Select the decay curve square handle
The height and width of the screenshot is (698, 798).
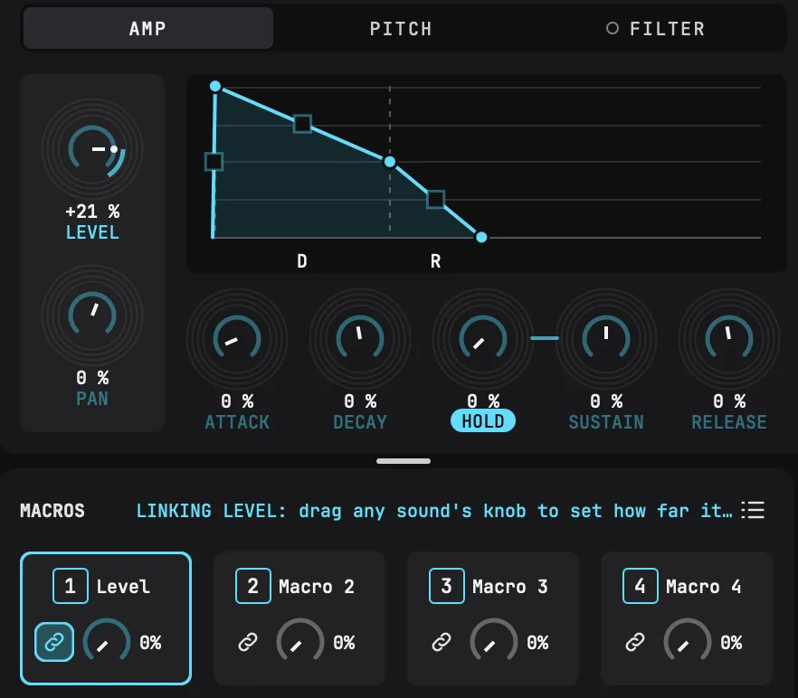pos(302,124)
